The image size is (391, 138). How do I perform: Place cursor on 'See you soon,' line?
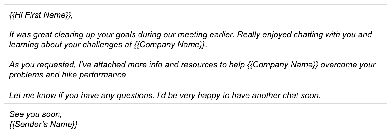pos(36,114)
